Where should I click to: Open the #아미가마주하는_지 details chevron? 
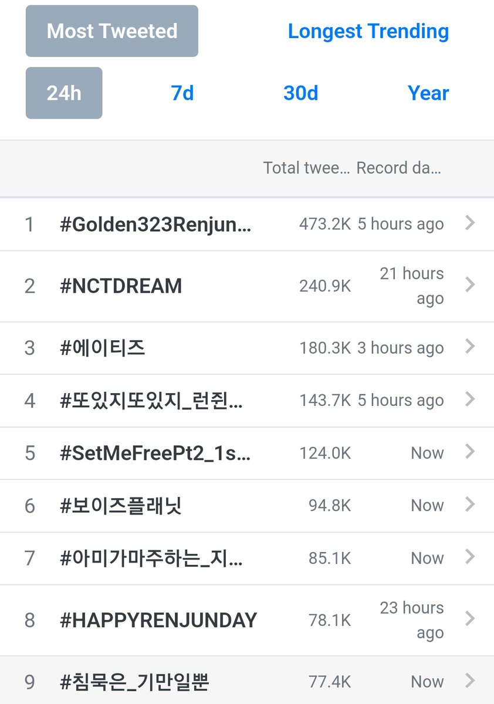tap(469, 558)
